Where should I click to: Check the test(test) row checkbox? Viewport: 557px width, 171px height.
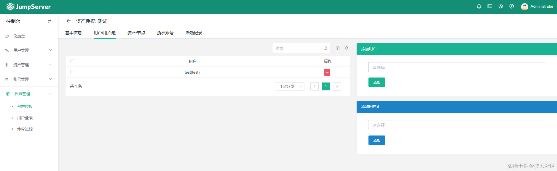click(x=72, y=72)
